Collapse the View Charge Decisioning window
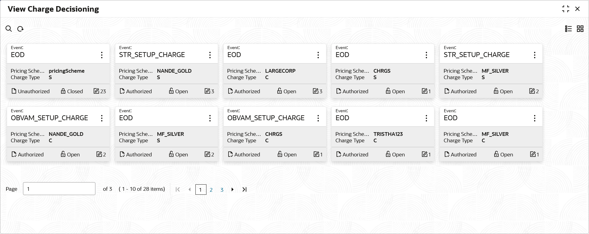 (x=566, y=9)
